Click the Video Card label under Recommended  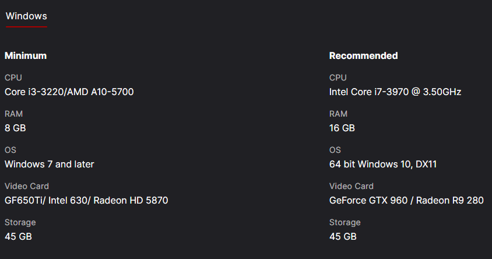tap(352, 186)
